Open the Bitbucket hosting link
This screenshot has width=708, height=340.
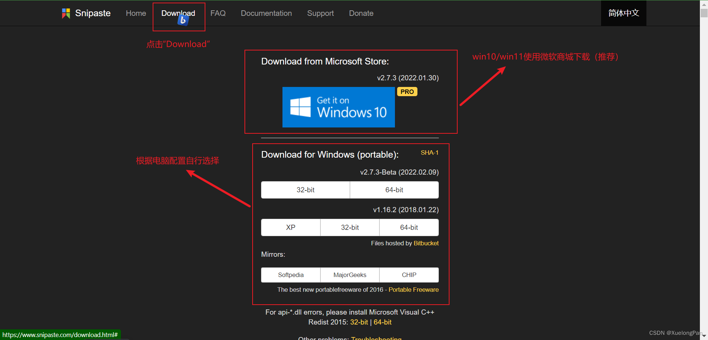(426, 243)
